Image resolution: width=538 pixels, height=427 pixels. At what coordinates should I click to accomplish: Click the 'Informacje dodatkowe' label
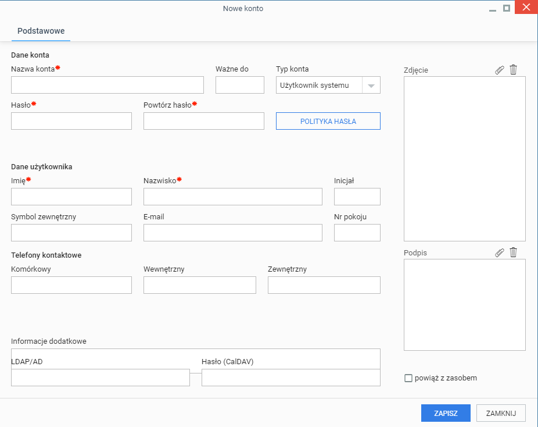pos(49,341)
